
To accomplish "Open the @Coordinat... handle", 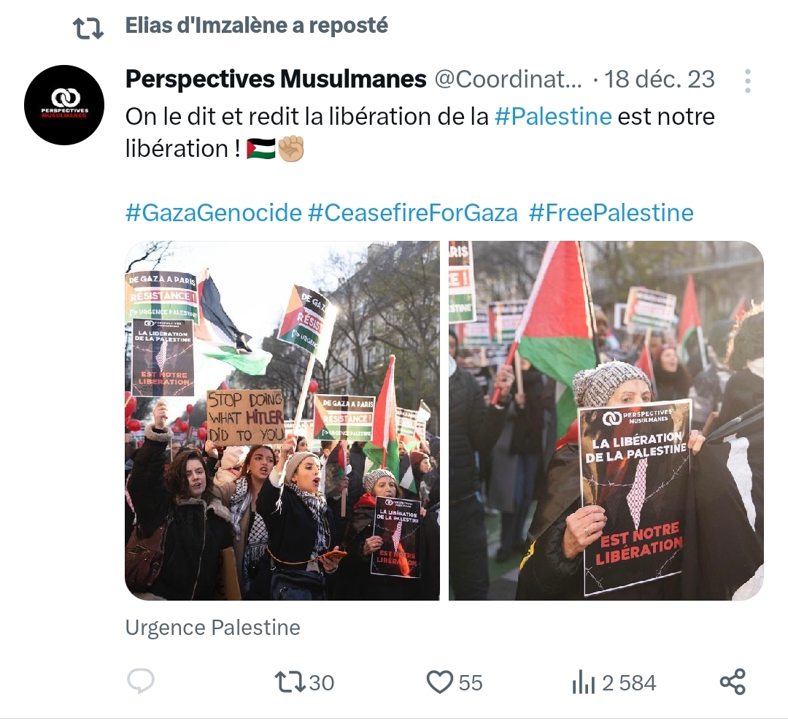I will (x=508, y=79).
